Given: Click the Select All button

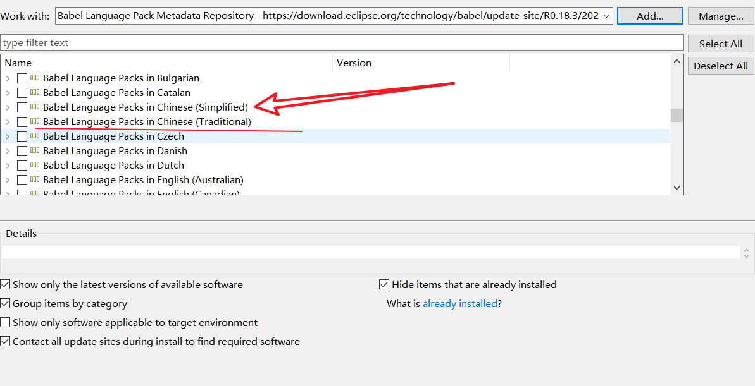Looking at the screenshot, I should coord(721,44).
